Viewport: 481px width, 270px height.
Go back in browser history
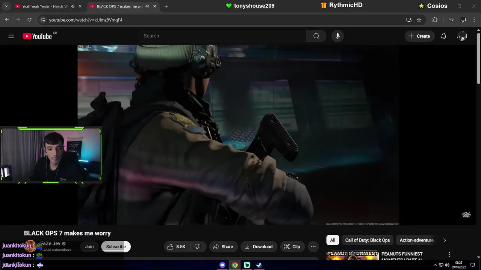(x=7, y=20)
